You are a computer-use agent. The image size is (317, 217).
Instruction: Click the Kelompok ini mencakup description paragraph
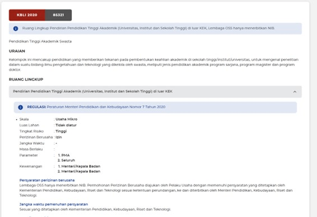click(x=153, y=64)
